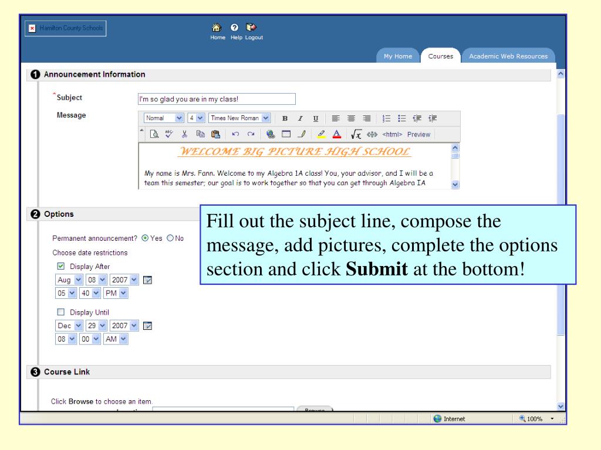
Task: Decrease indent of message text
Action: click(417, 118)
